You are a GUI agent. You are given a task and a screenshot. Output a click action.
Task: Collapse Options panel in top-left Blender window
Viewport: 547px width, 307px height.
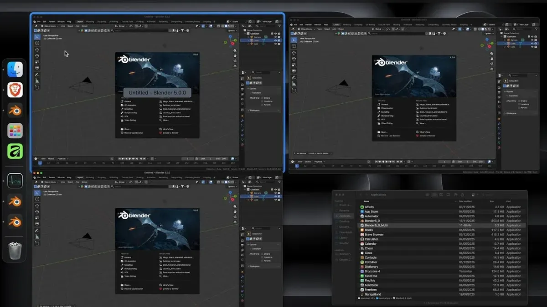[x=253, y=89]
